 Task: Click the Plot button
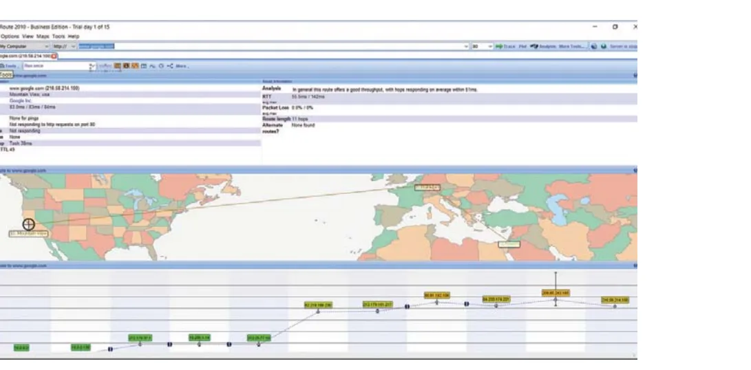[x=522, y=47]
